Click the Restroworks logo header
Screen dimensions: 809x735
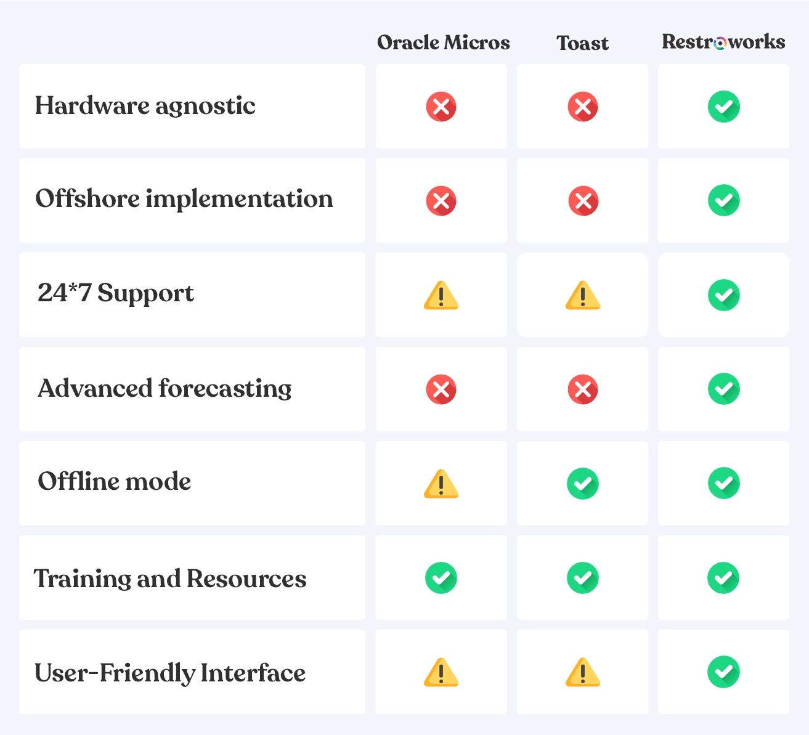click(x=723, y=41)
